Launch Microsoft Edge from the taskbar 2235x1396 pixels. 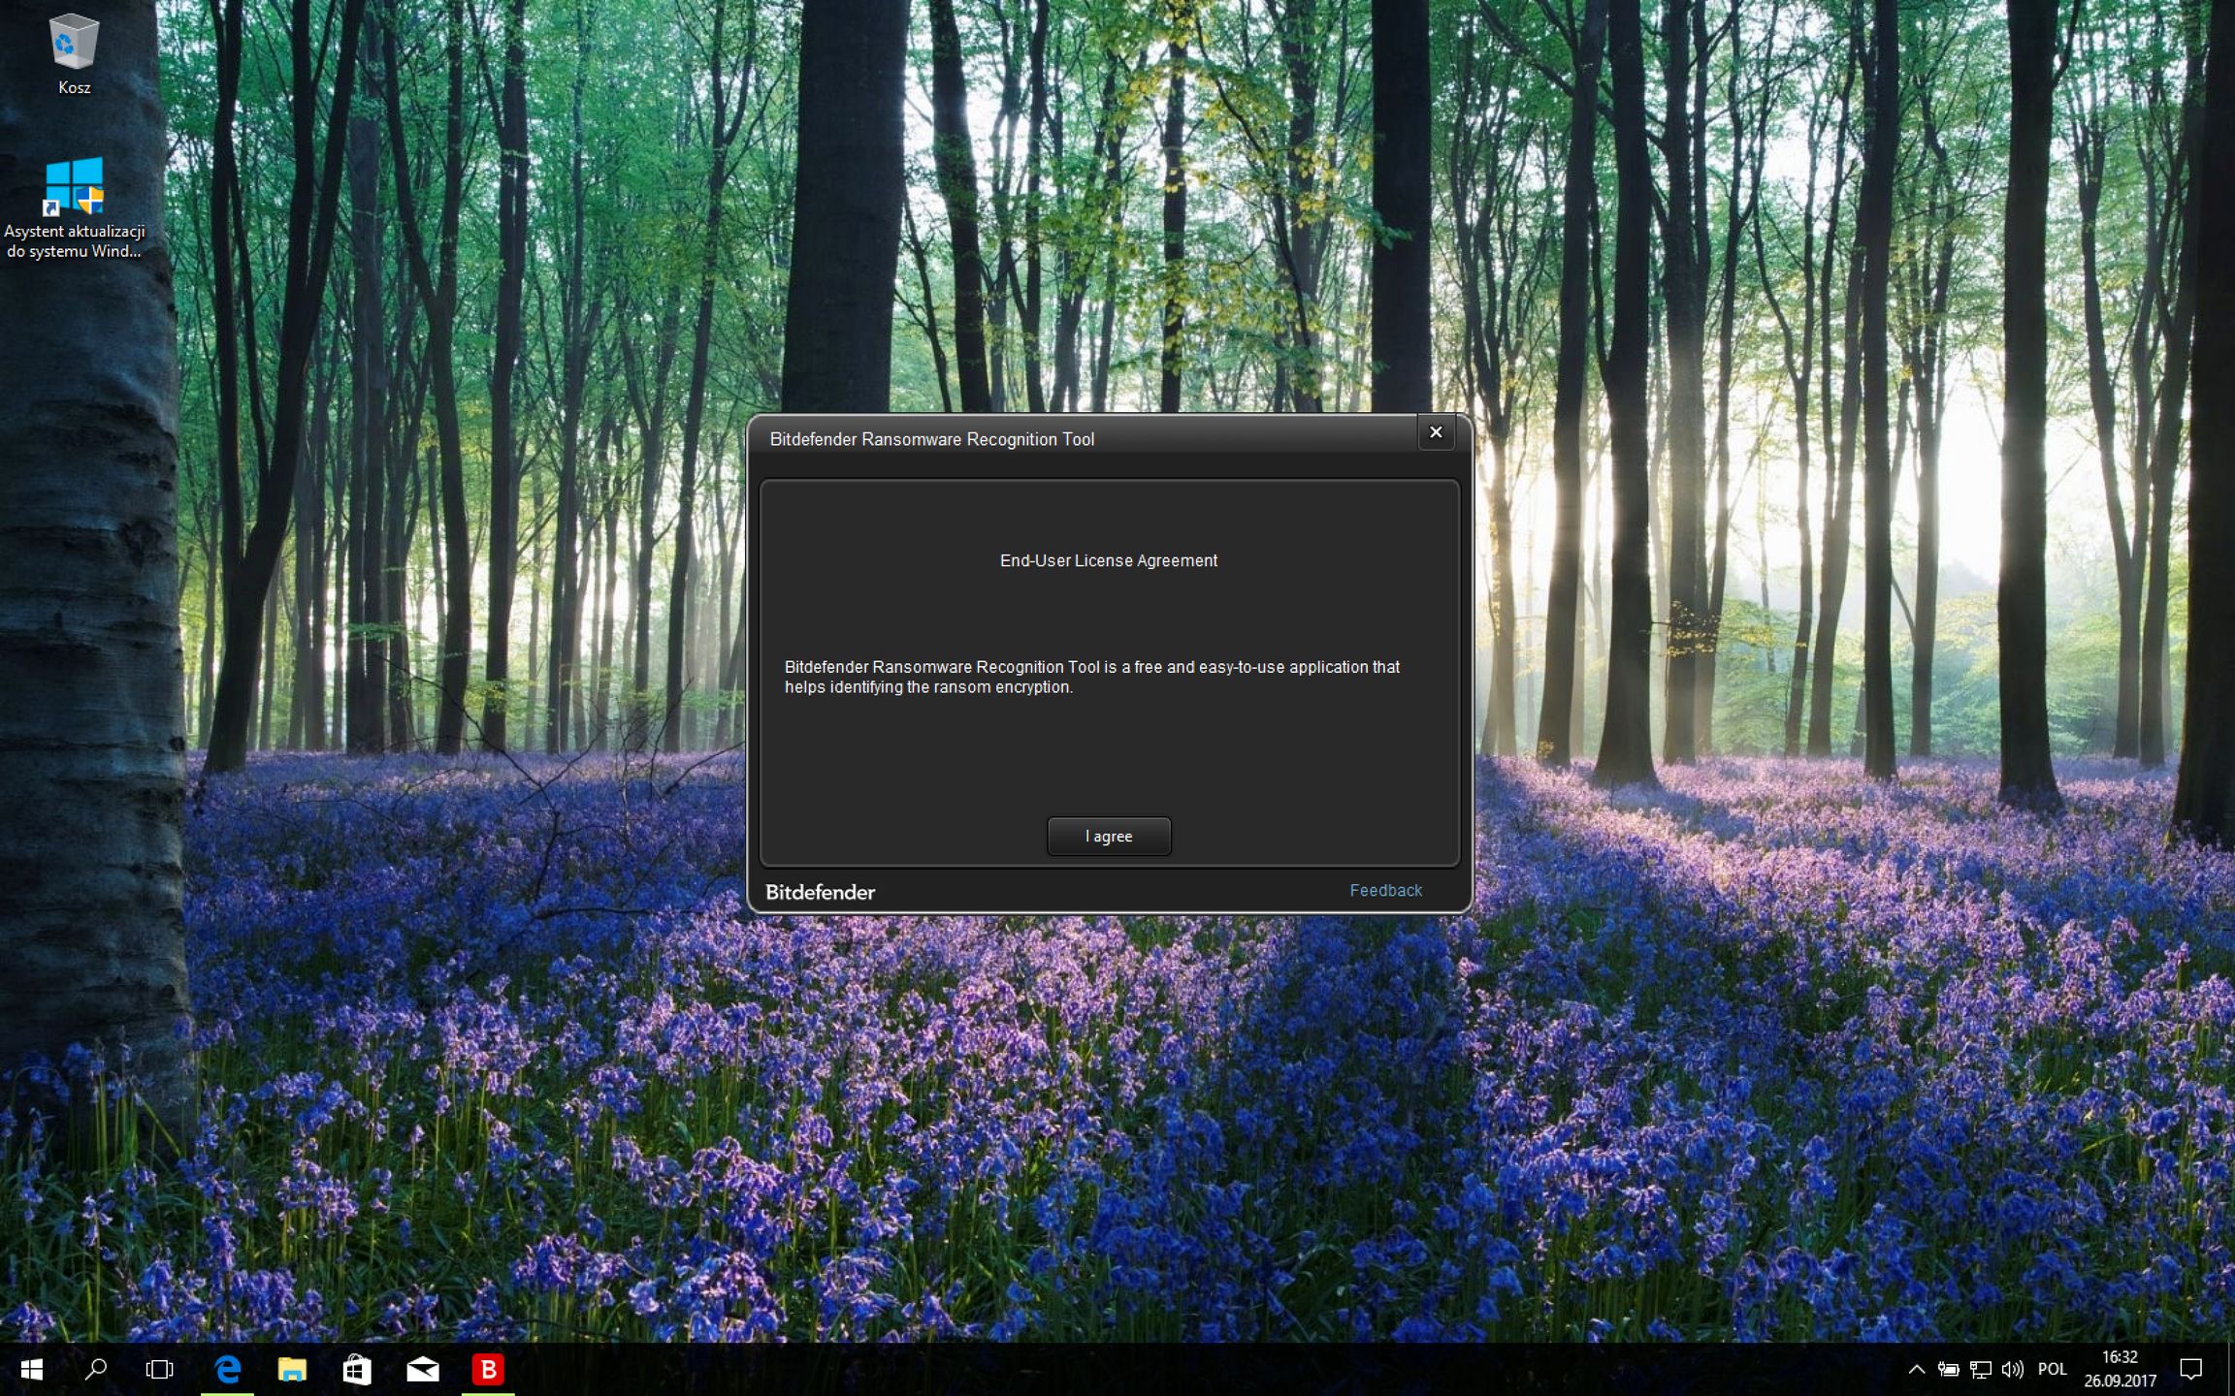[227, 1369]
